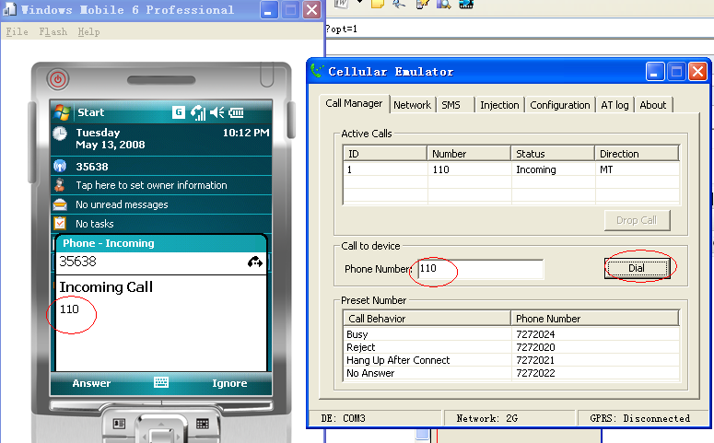Tap 'No tasks' on Today screen
This screenshot has width=714, height=443.
tap(95, 224)
